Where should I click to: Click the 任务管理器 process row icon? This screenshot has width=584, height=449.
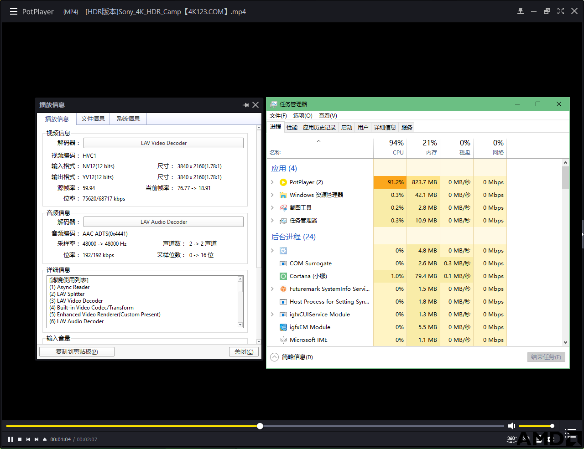(x=283, y=221)
